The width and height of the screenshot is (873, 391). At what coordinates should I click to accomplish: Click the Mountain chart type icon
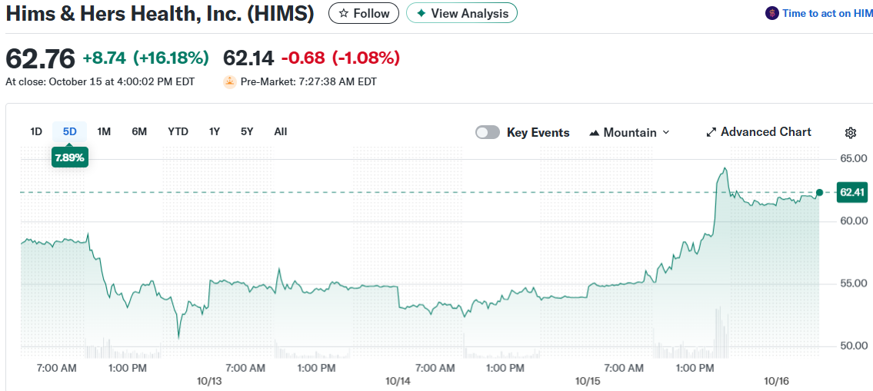click(594, 133)
